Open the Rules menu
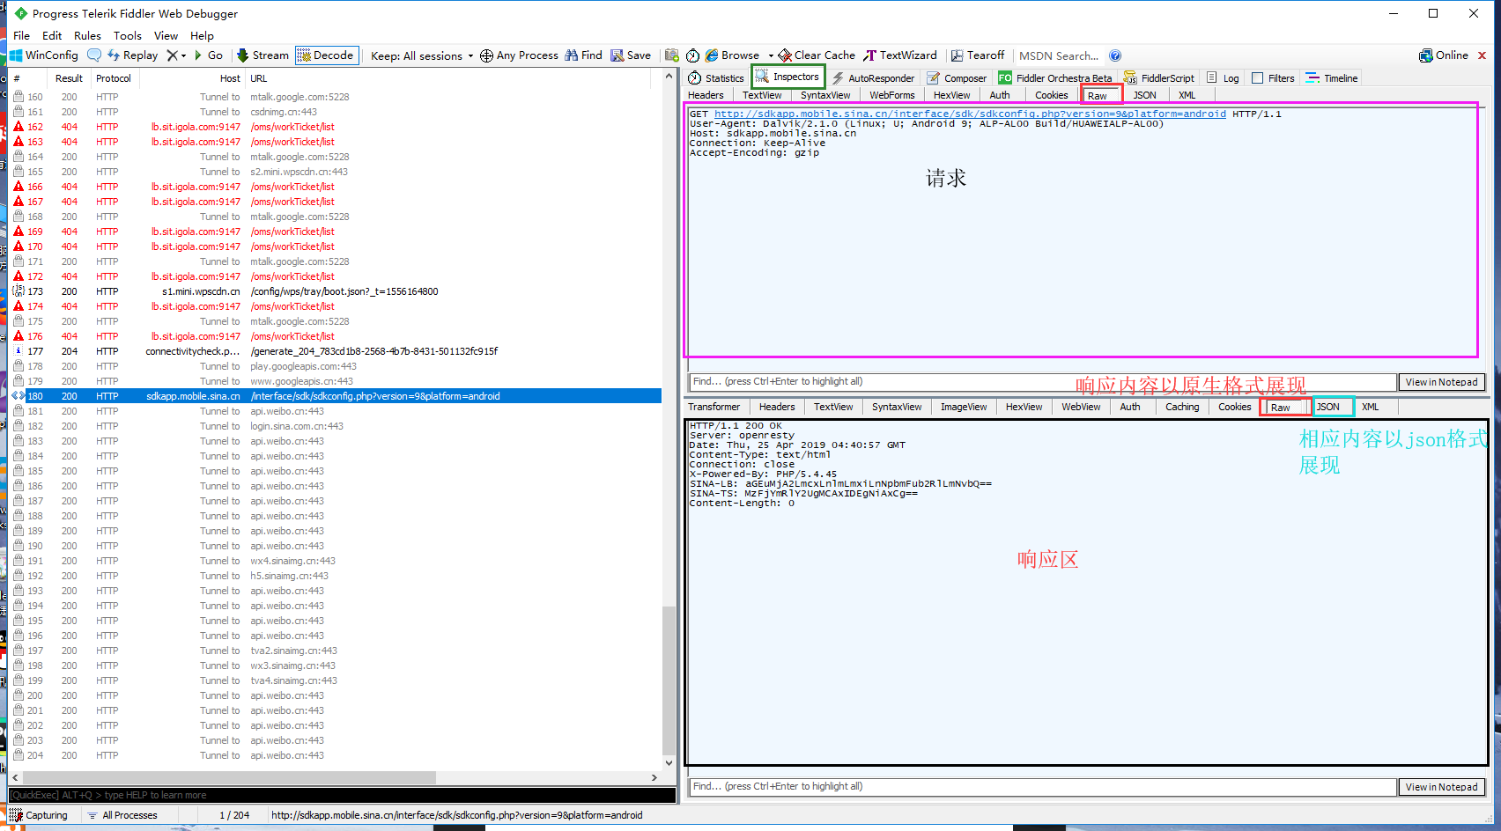The width and height of the screenshot is (1501, 831). [x=87, y=35]
